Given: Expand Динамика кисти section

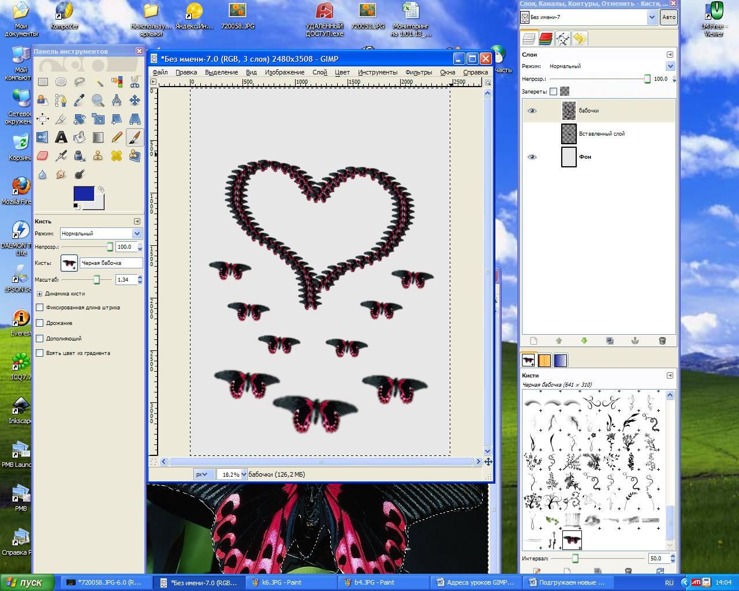Looking at the screenshot, I should point(39,294).
